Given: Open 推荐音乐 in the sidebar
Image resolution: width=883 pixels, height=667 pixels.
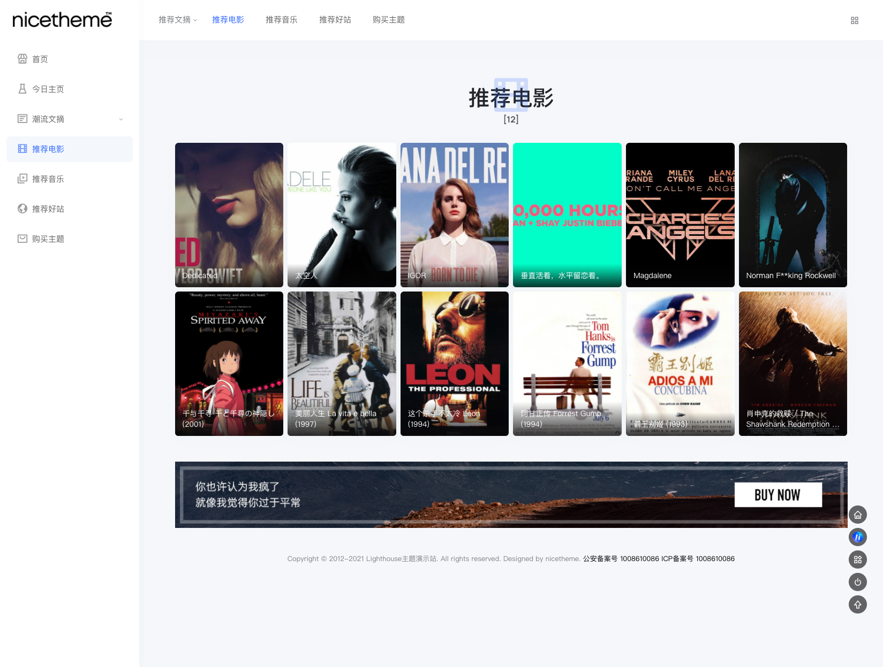Looking at the screenshot, I should coord(70,179).
